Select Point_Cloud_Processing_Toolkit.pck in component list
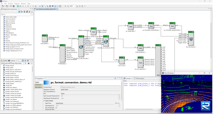This screenshot has height=114, width=213. pos(17,43)
